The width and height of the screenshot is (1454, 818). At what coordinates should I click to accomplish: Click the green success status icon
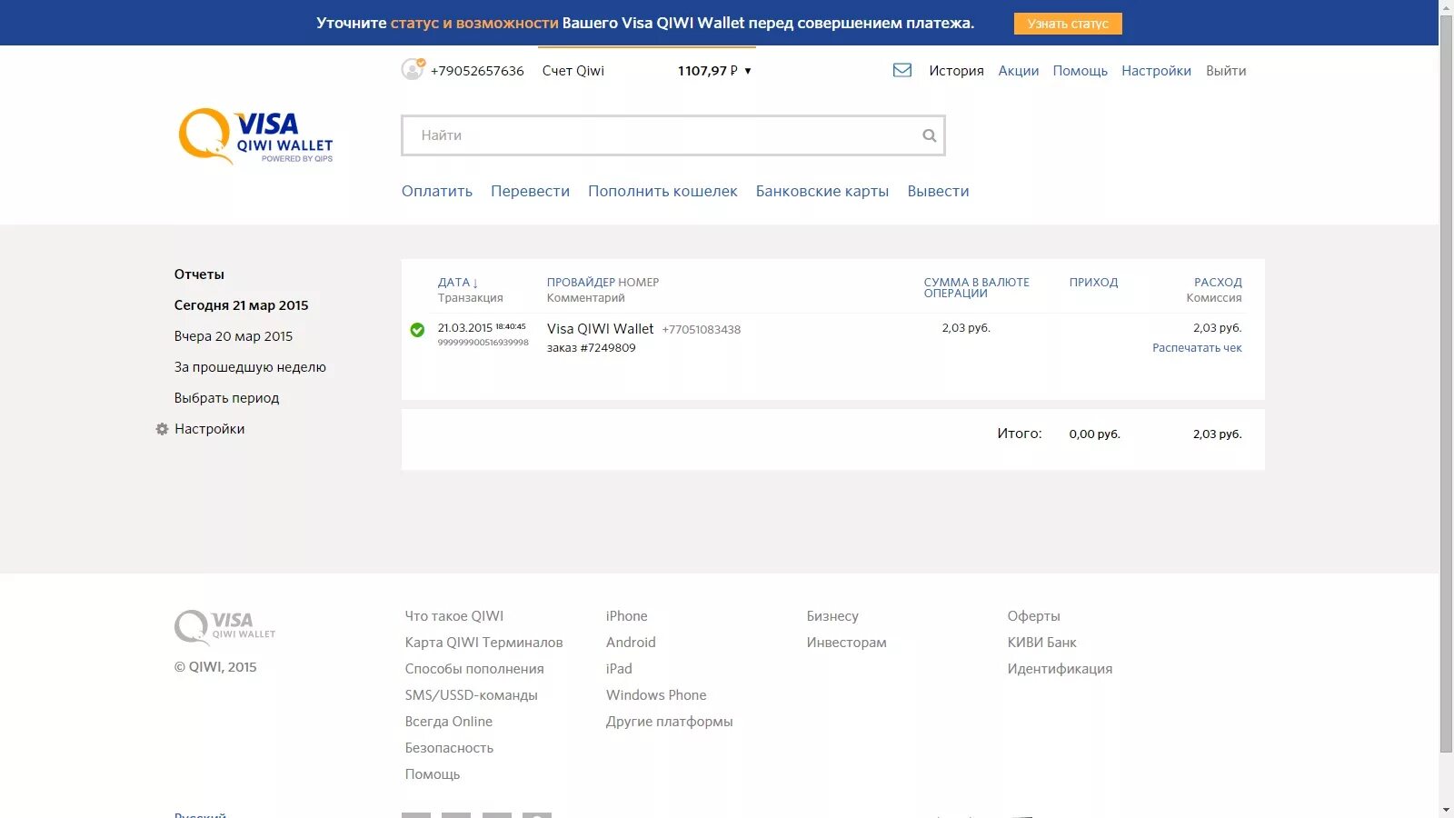point(417,330)
